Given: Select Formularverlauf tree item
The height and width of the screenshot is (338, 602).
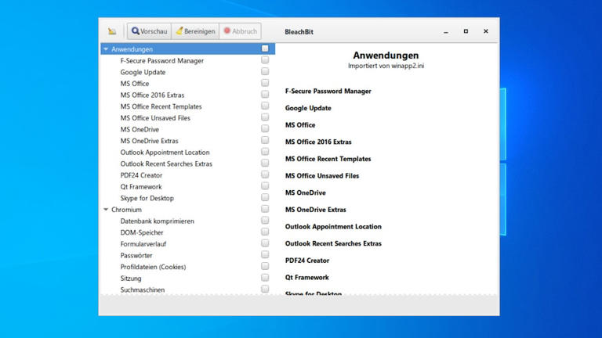Looking at the screenshot, I should pos(143,244).
